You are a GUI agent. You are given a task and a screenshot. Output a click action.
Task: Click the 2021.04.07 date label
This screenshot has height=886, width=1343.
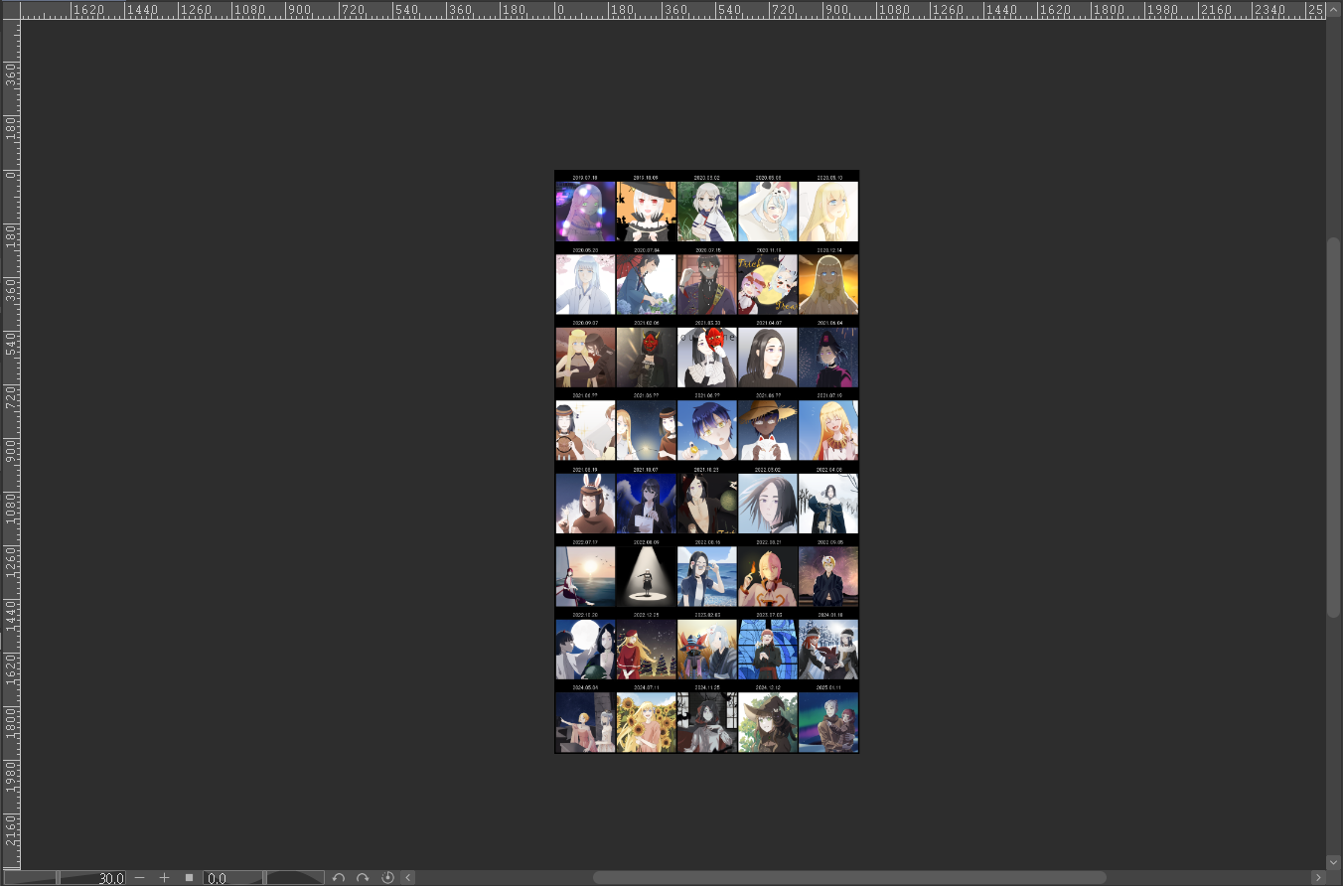768,323
